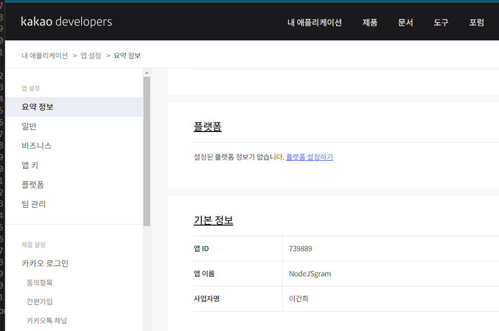Click the sidebar scrollbar thumb
499x331 pixels.
[x=147, y=151]
